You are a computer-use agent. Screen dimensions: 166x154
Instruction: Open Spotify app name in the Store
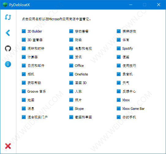tap(127, 48)
